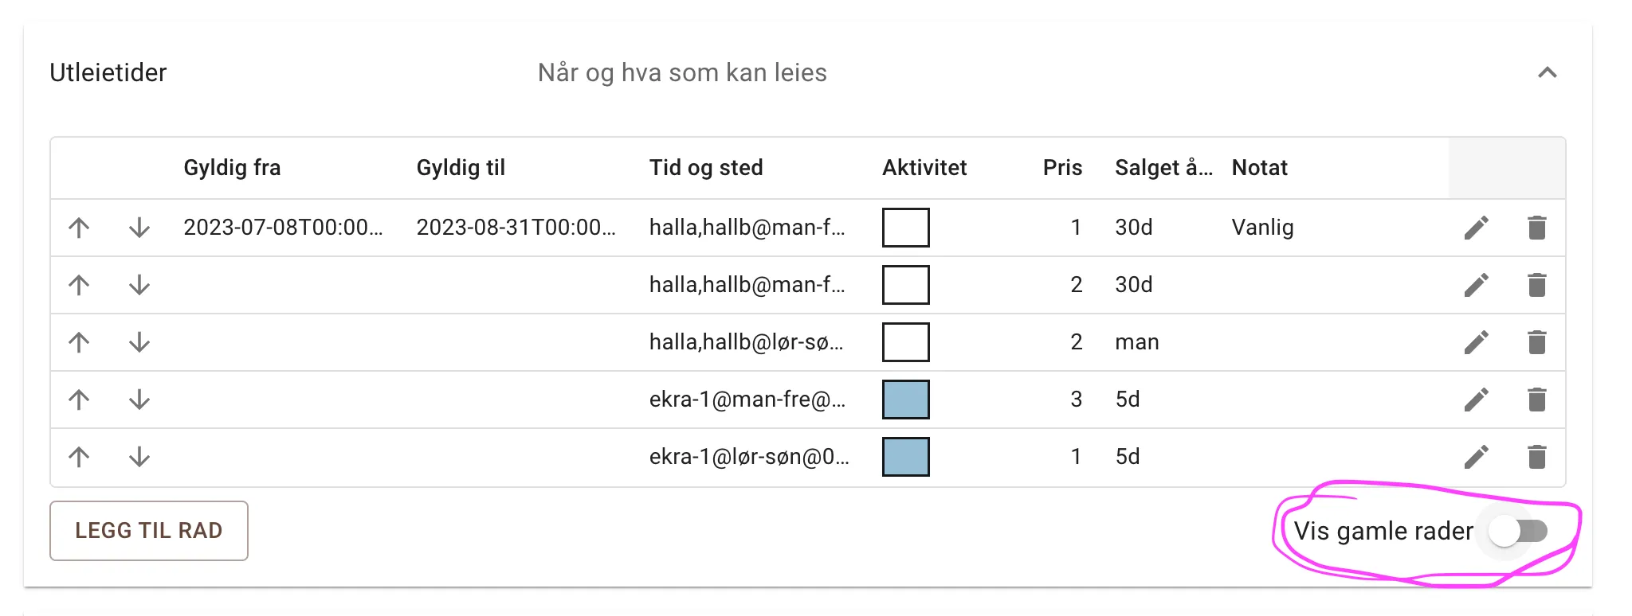This screenshot has height=616, width=1632.
Task: Edit the row with note Vanlig
Action: (1476, 228)
